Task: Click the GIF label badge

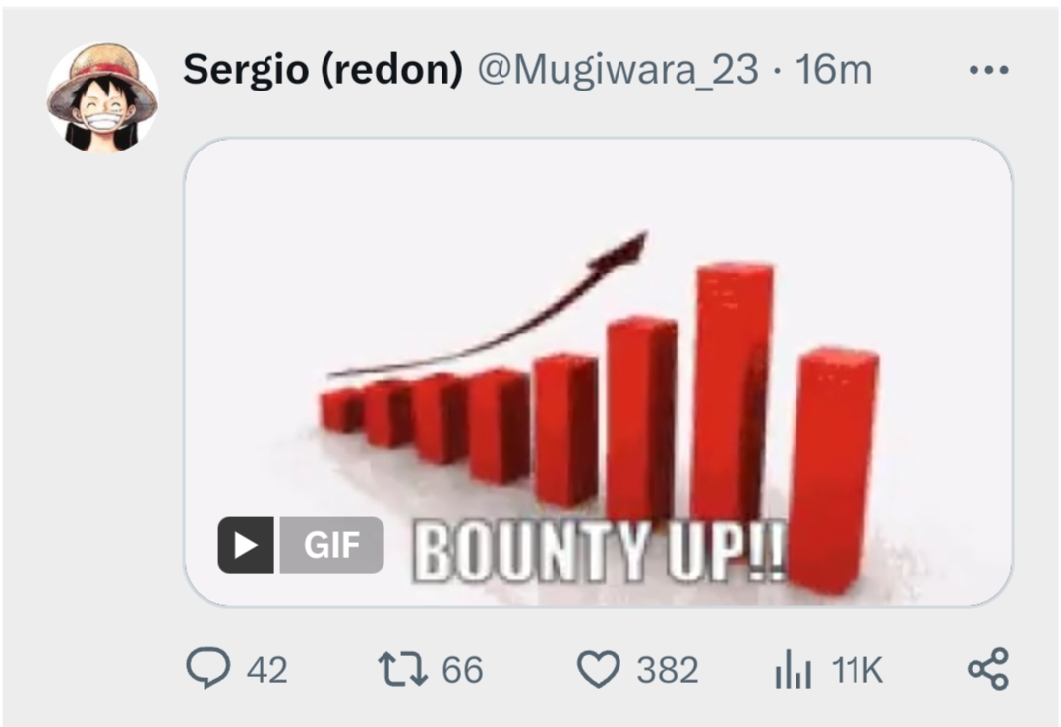Action: pos(331,545)
